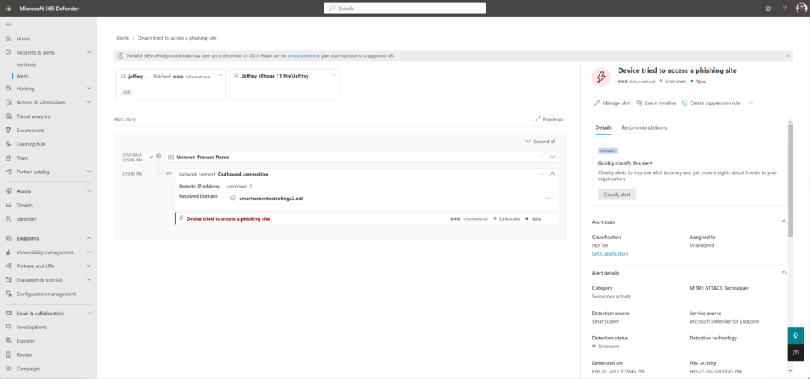Open more options on jeffrey device card

tap(220, 75)
